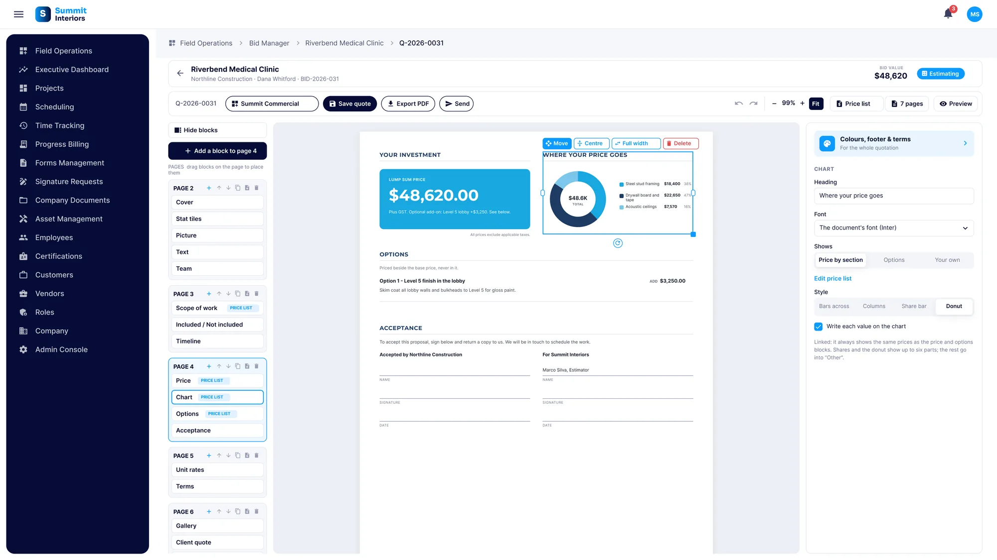Choose the 'Bars across' chart style
This screenshot has height=560, width=997.
834,306
